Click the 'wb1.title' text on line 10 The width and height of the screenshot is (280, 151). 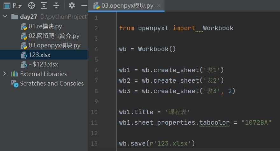(136, 112)
